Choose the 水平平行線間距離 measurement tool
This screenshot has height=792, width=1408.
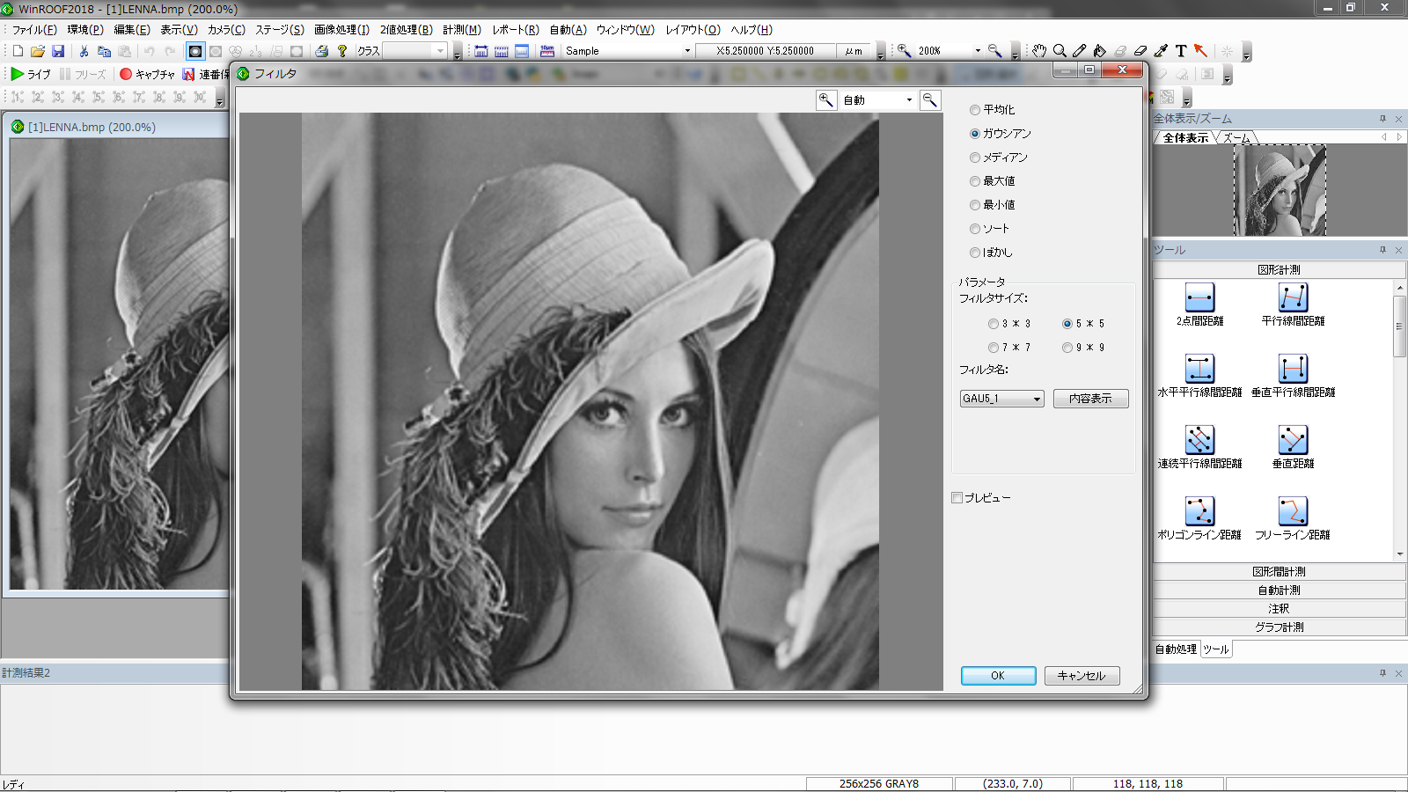(x=1199, y=376)
